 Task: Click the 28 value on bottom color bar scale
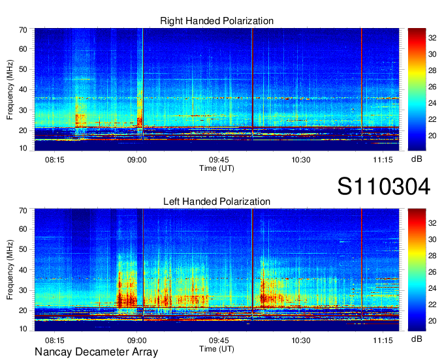point(432,256)
